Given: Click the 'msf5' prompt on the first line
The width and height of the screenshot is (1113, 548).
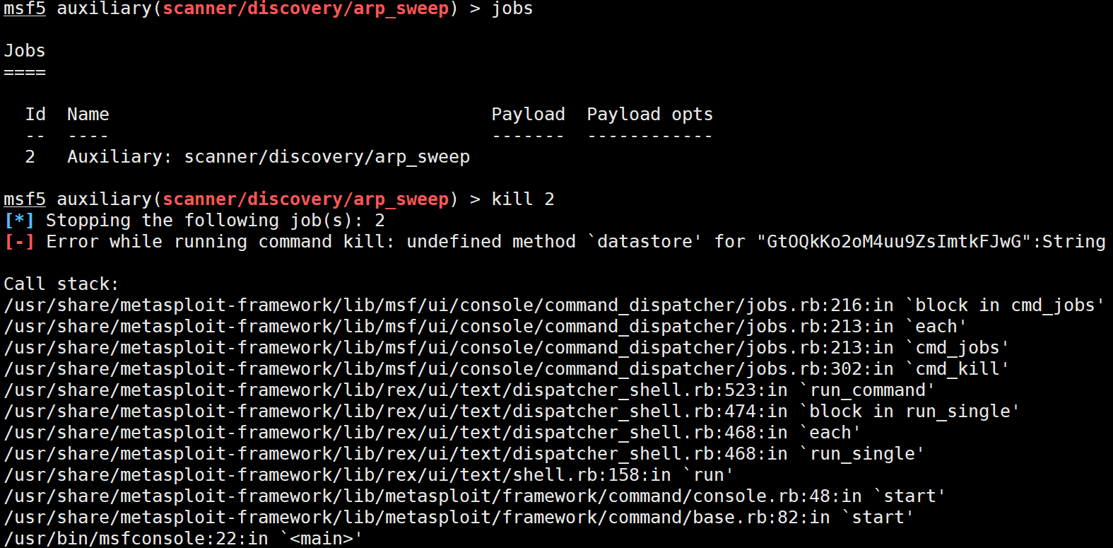Looking at the screenshot, I should pyautogui.click(x=25, y=8).
